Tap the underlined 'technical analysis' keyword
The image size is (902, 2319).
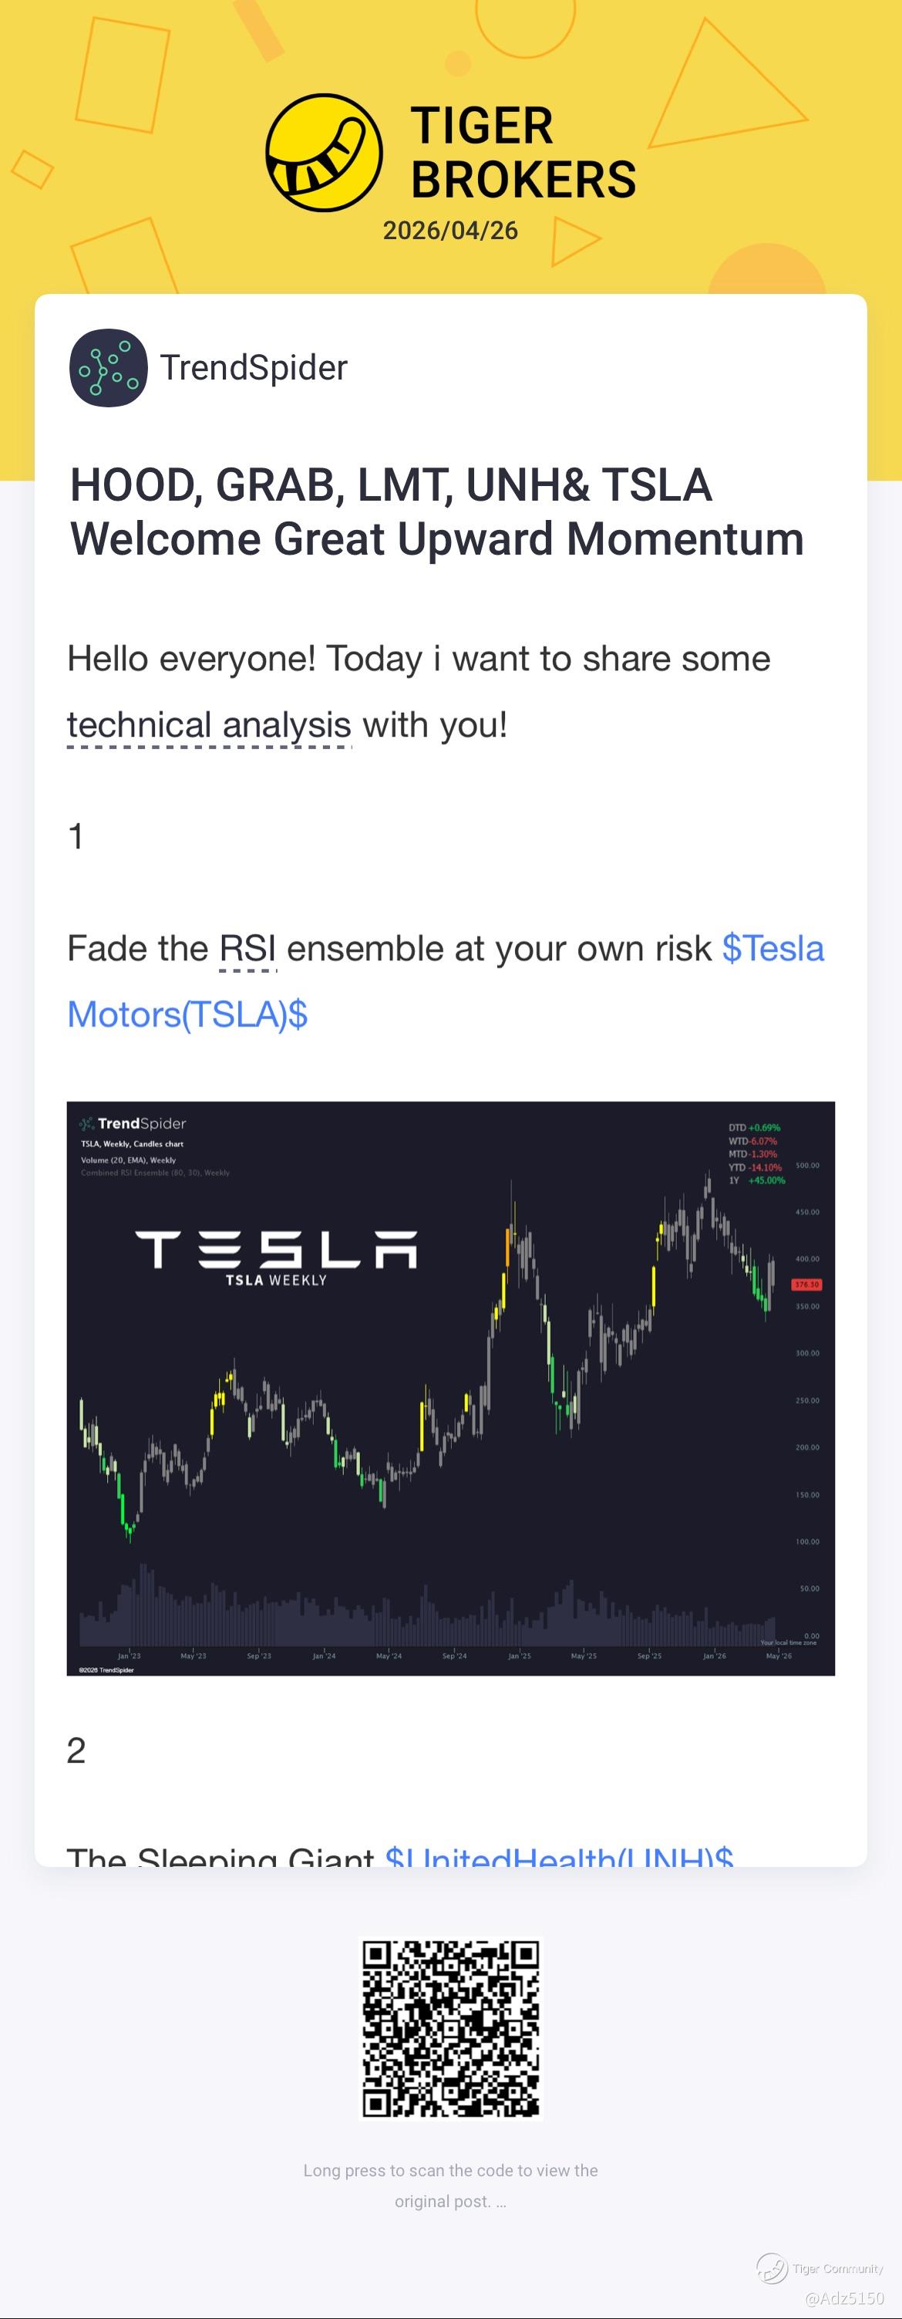[209, 724]
